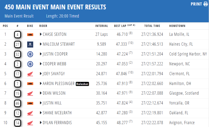
Task: Click Honda logo in Dean Wilson's row
Action: click(x=30, y=93)
